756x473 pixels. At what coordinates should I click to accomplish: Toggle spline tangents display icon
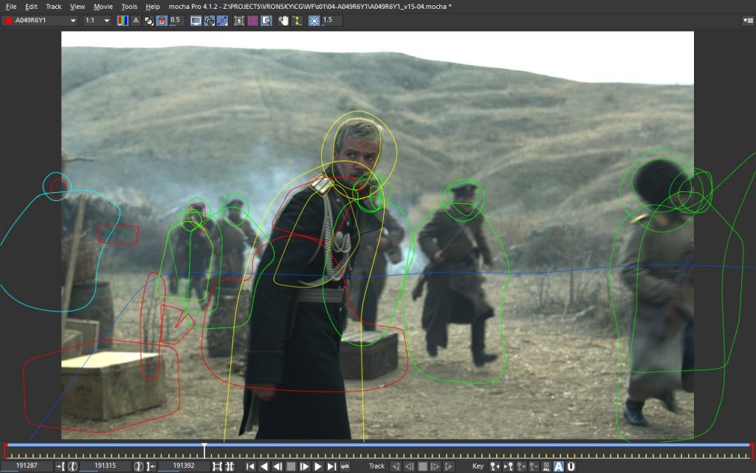coord(222,21)
